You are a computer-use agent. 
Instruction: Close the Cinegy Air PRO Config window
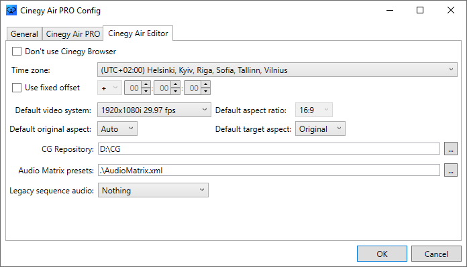coord(451,11)
